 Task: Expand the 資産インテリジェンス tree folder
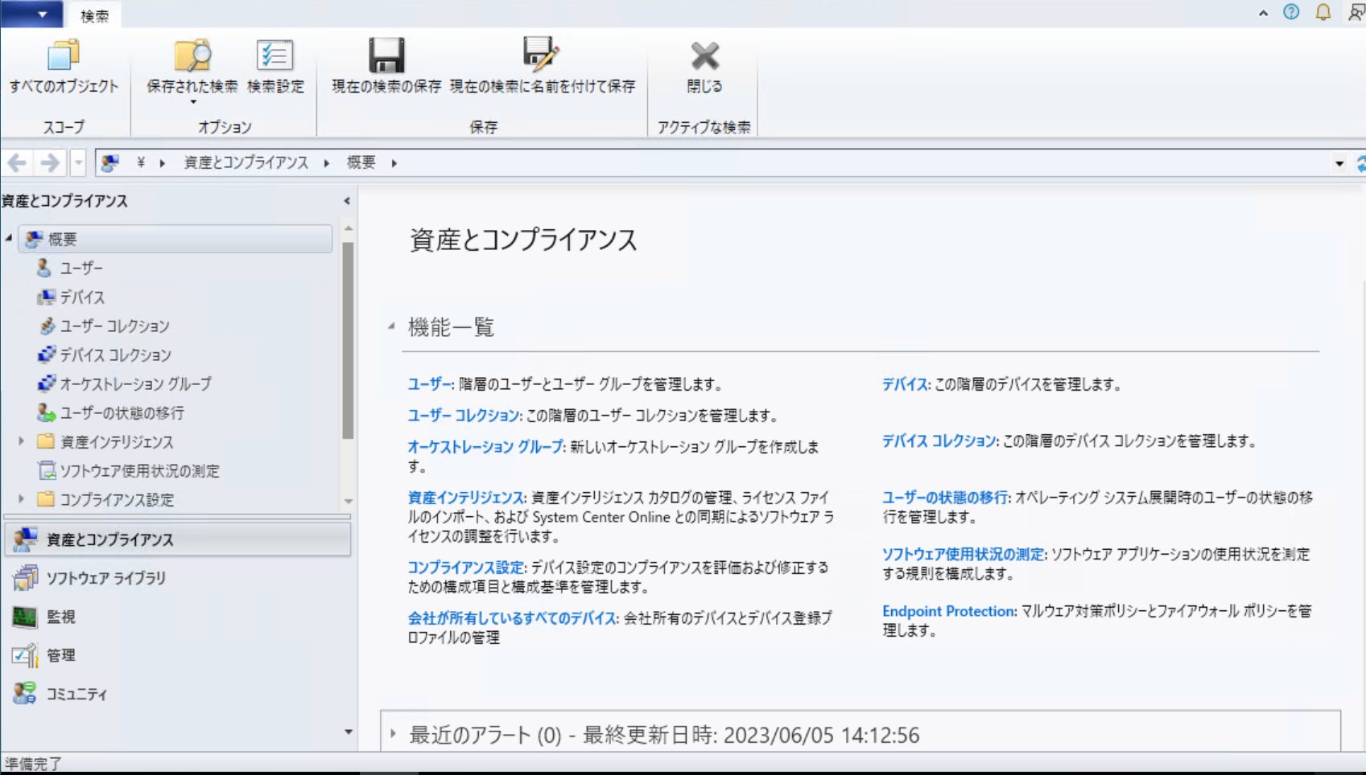pyautogui.click(x=22, y=441)
